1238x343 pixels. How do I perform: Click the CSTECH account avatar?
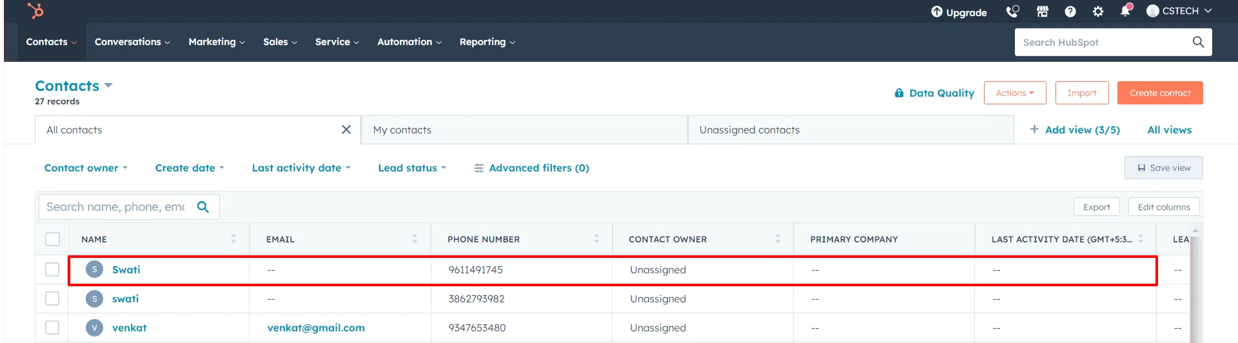[x=1153, y=11]
